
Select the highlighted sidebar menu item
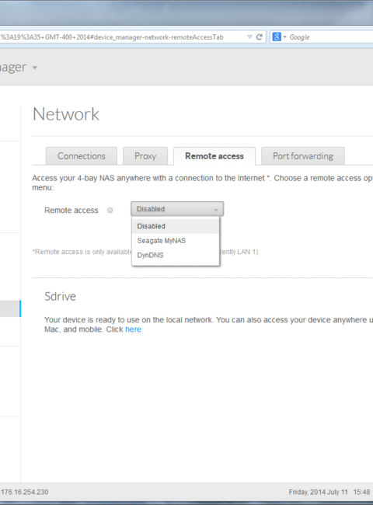coord(10,308)
